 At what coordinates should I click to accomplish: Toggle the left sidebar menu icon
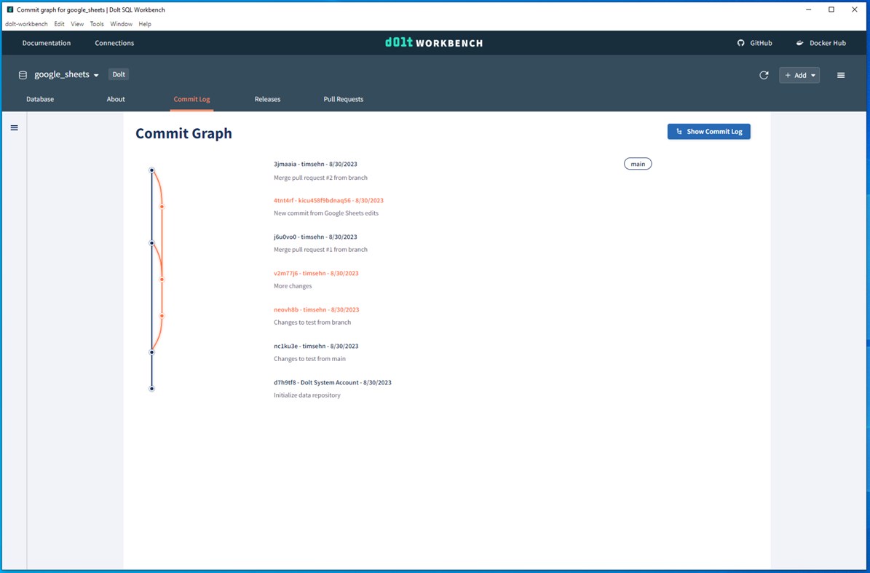coord(15,127)
